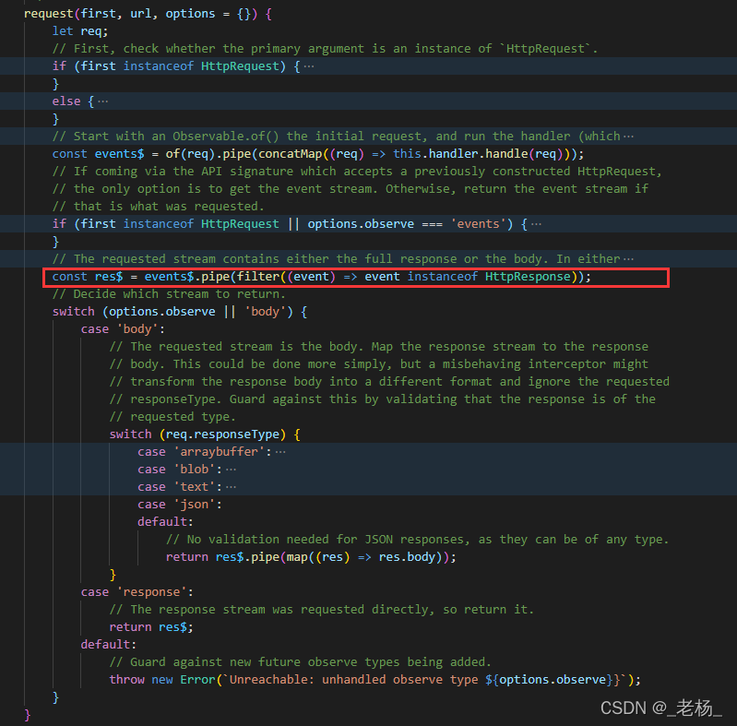
Task: Click 'The response stream was requested directly' comment
Action: (322, 610)
